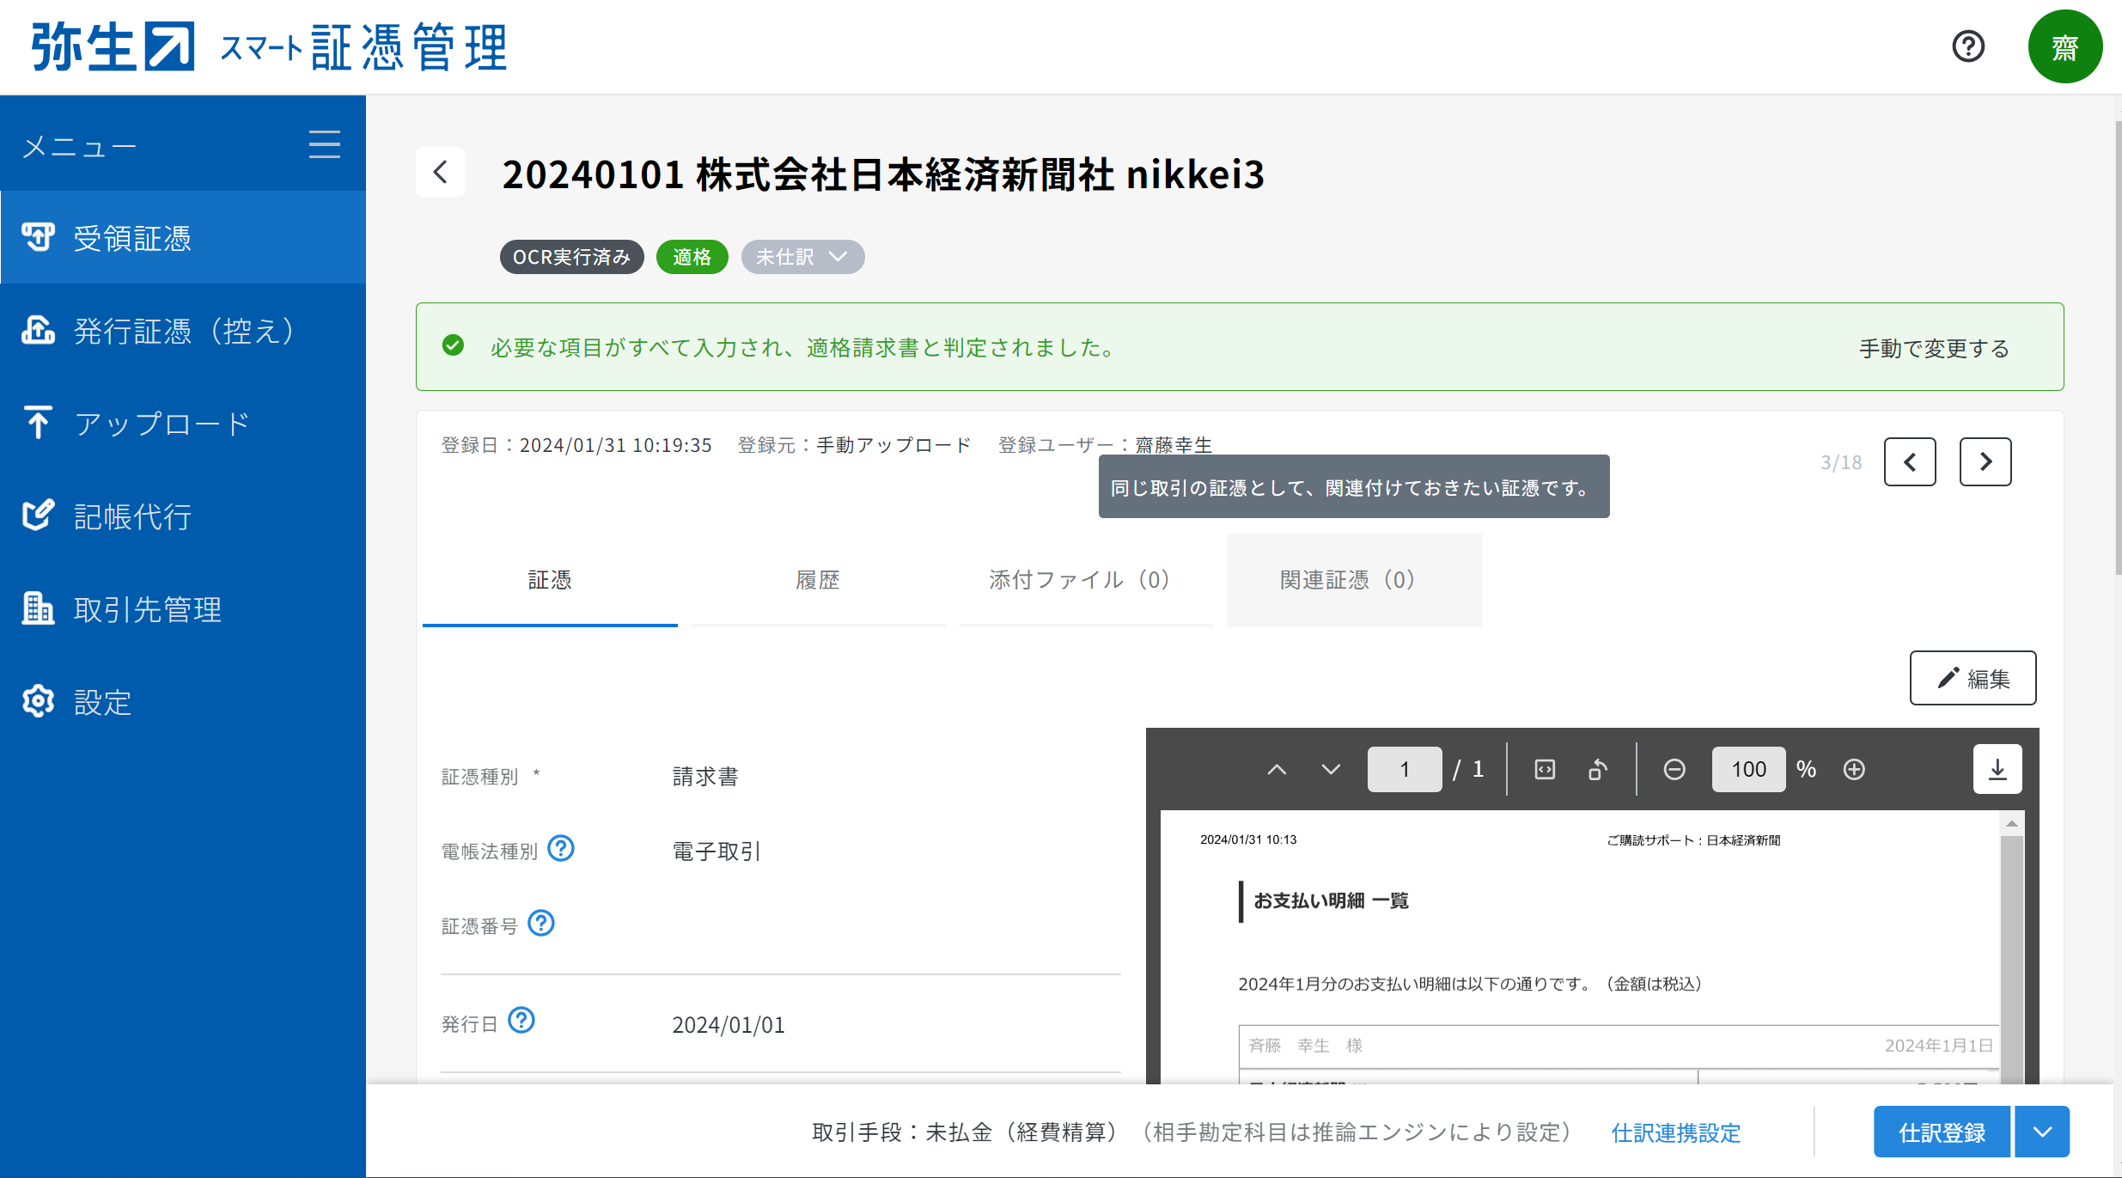Switch to the 関連証憑（0） tab

click(x=1354, y=580)
